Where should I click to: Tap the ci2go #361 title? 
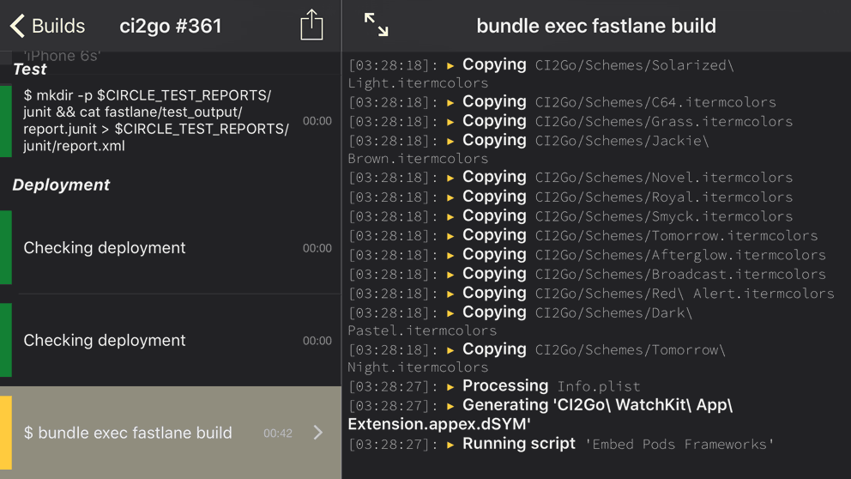[171, 26]
